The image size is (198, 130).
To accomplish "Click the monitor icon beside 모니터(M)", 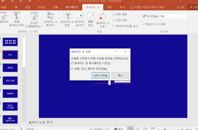I will pos(144,16).
